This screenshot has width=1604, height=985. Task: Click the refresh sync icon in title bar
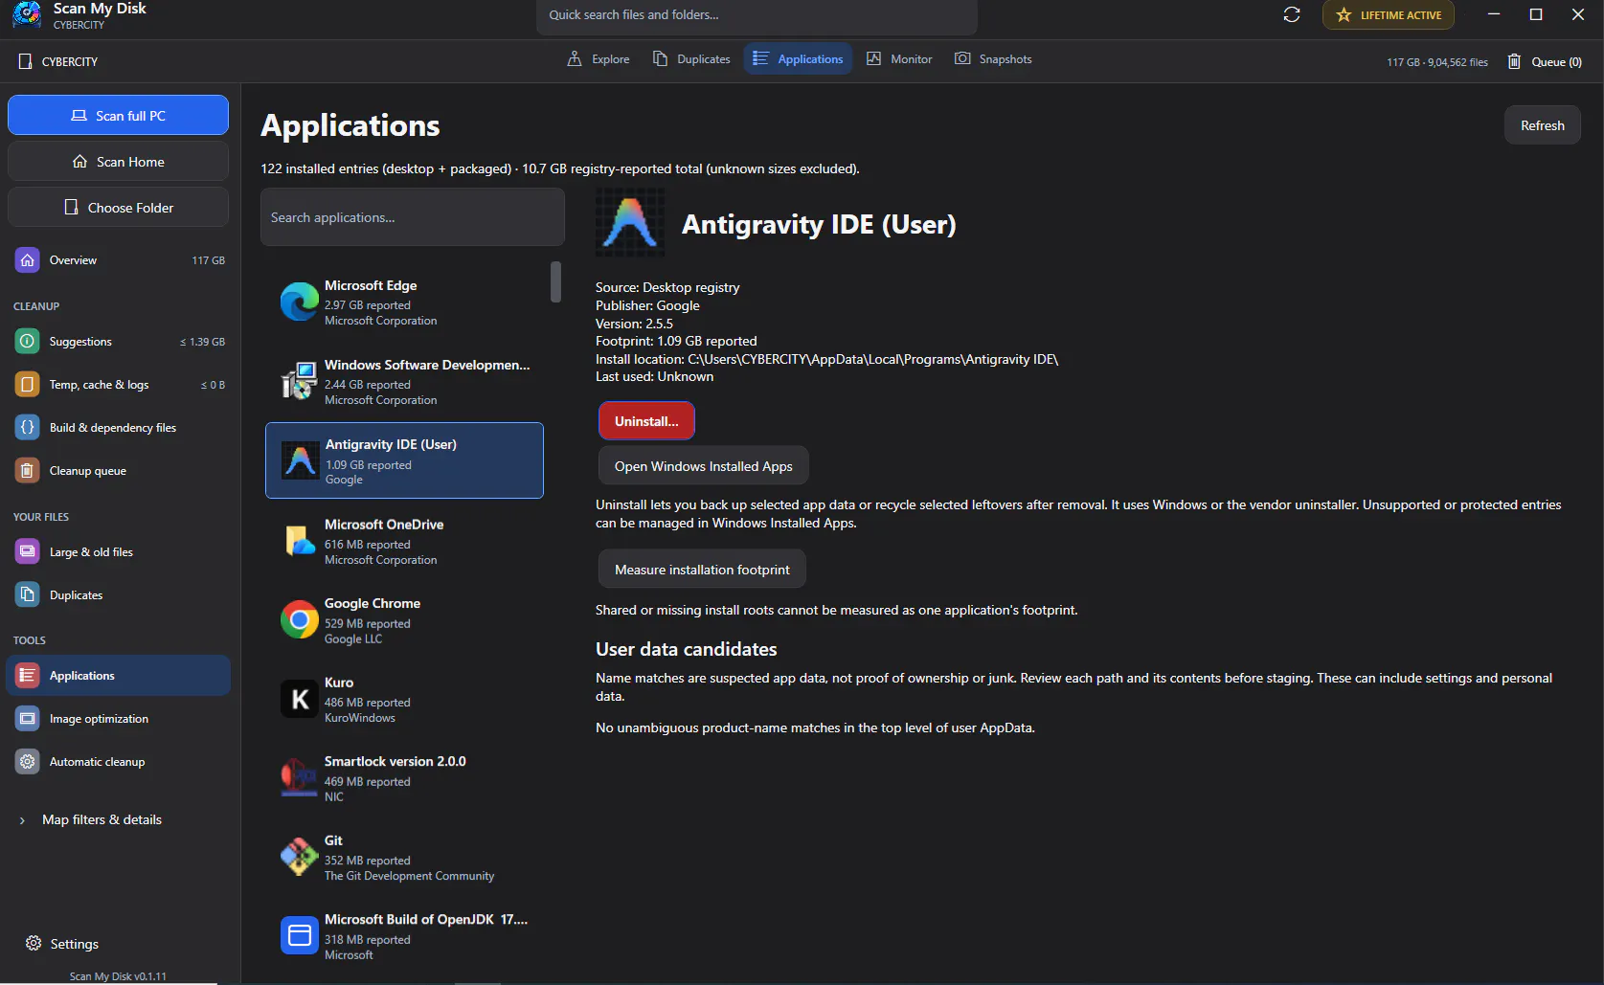pos(1292,14)
